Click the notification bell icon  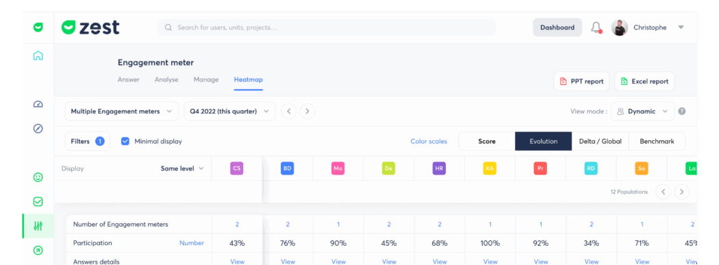click(x=596, y=27)
